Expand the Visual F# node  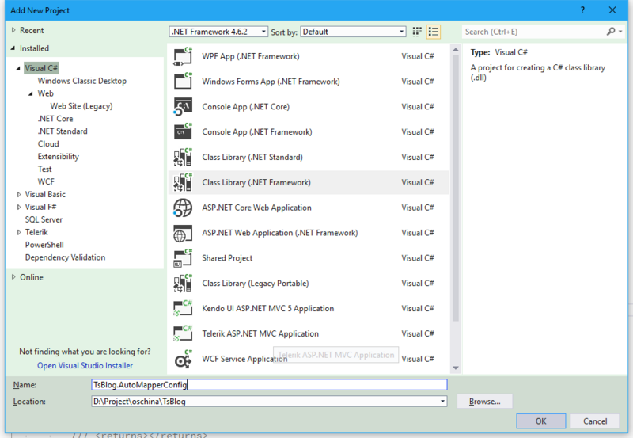(18, 207)
